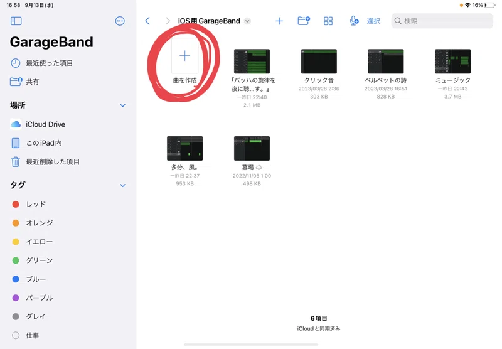Go back with the left chevron
The width and height of the screenshot is (502, 349).
point(147,21)
